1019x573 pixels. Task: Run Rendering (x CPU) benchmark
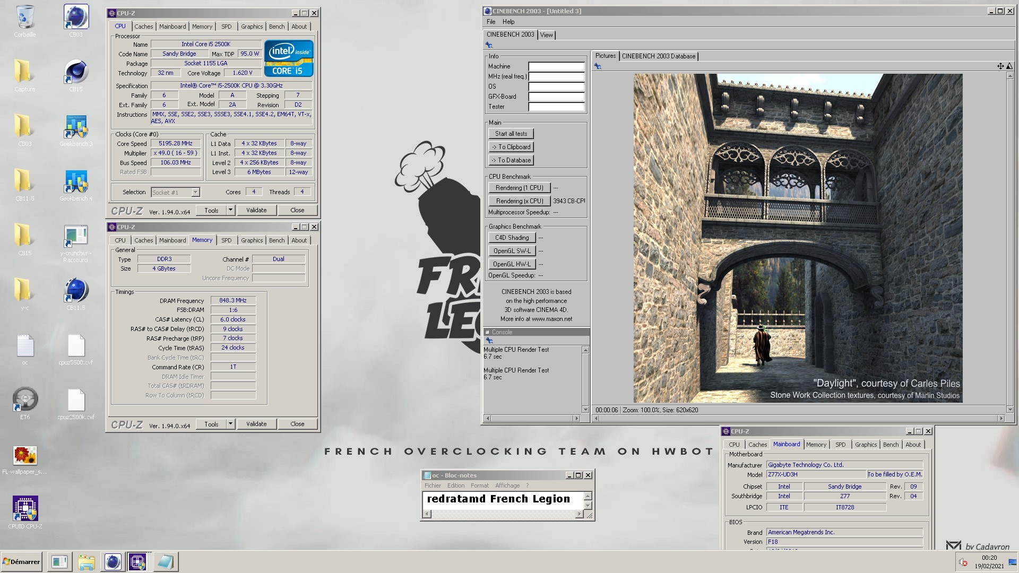click(x=519, y=201)
